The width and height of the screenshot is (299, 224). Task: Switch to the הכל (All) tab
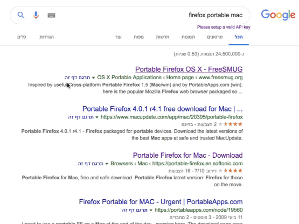pos(239,37)
